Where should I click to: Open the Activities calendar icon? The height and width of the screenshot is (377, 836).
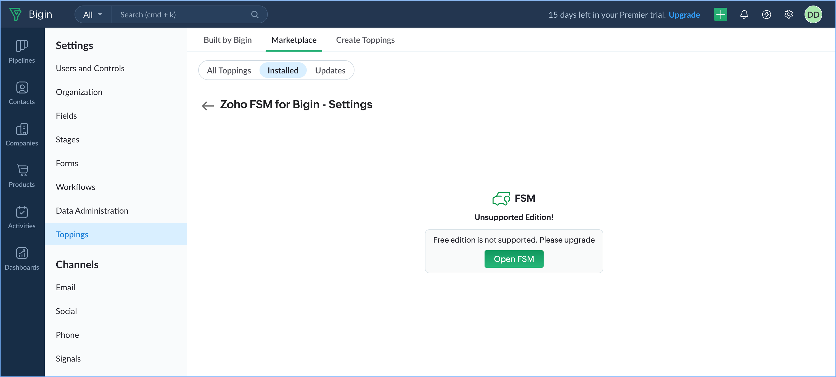tap(22, 212)
